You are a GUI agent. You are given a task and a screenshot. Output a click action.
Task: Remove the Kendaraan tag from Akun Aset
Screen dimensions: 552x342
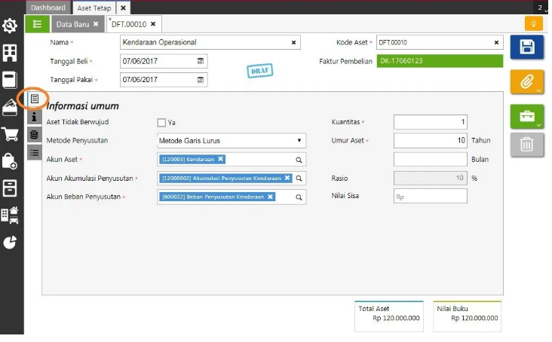click(221, 159)
